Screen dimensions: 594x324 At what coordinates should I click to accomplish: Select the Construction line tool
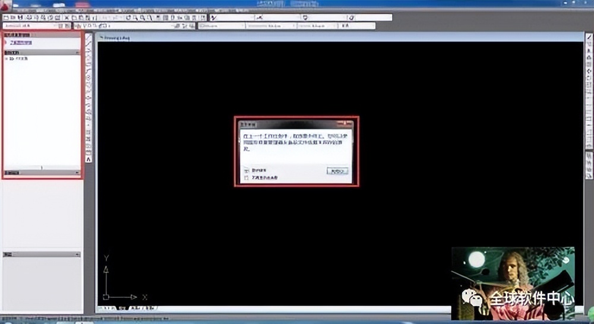pos(89,43)
